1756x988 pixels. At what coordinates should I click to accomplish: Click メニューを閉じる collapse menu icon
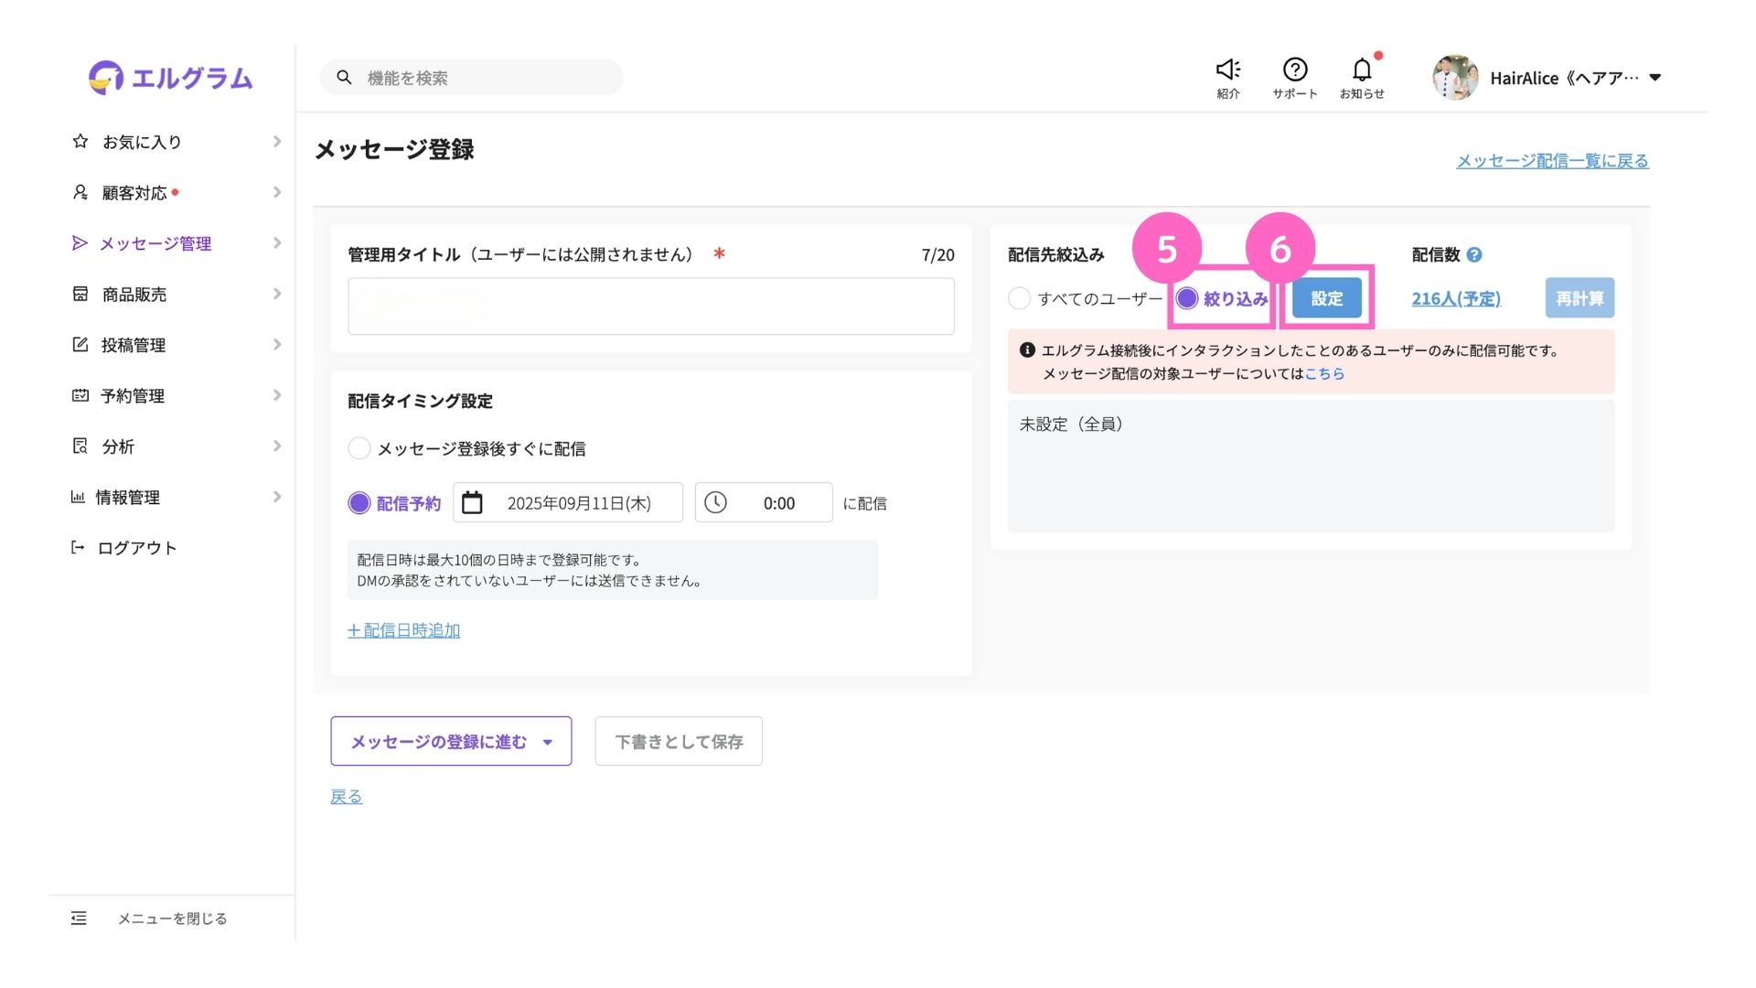(x=79, y=918)
